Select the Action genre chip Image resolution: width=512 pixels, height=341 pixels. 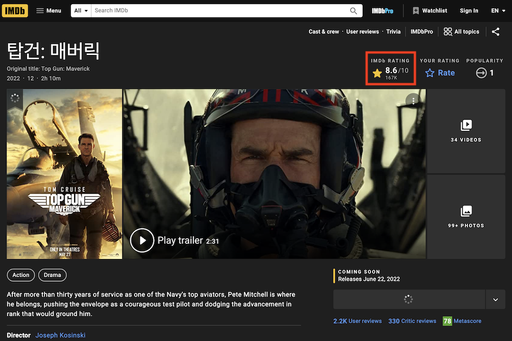click(21, 275)
